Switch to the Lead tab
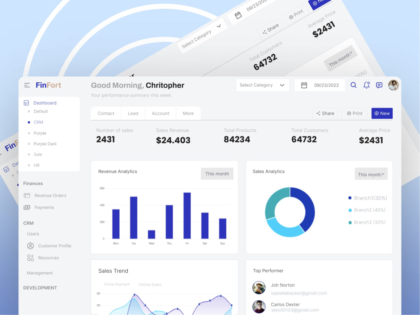The image size is (420, 315). click(x=133, y=113)
